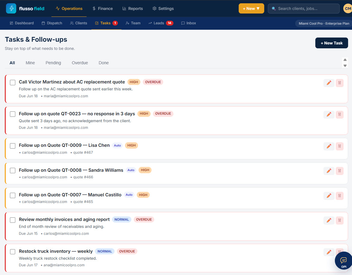Go to the Dispatch tab

52,23
